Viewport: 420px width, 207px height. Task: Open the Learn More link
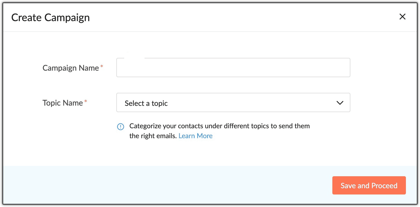coord(195,136)
